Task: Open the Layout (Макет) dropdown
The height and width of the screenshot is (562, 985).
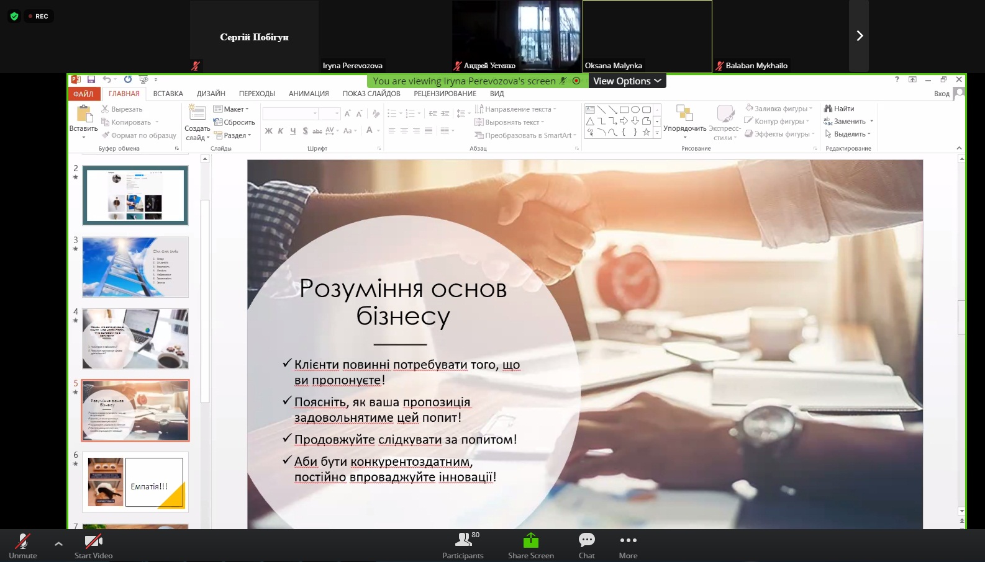Action: pos(231,109)
